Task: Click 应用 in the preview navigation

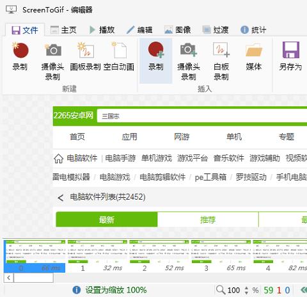Action: (x=129, y=136)
